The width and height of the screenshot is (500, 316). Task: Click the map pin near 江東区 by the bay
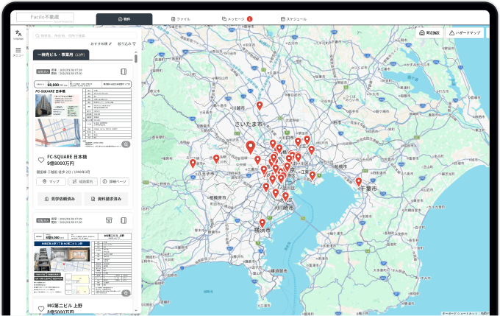[312, 175]
